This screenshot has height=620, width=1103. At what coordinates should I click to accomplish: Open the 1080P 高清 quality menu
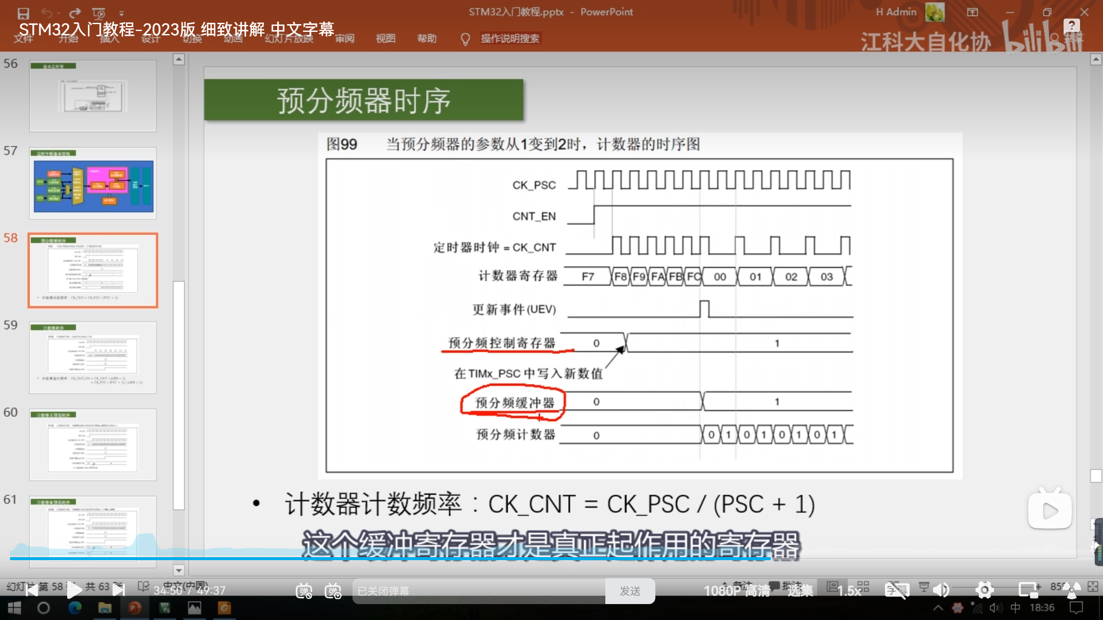tap(737, 591)
